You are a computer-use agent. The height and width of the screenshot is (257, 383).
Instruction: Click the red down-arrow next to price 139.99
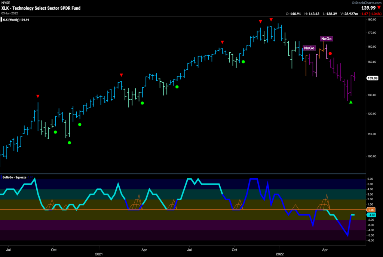point(379,8)
